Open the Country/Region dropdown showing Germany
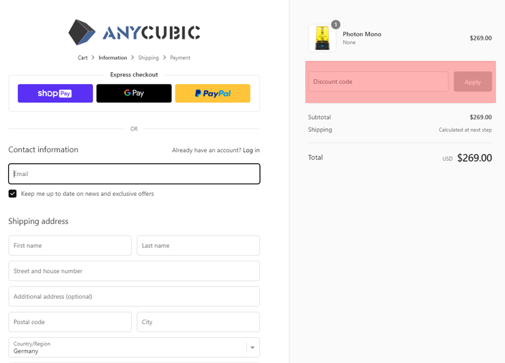The width and height of the screenshot is (505, 363). pyautogui.click(x=134, y=347)
